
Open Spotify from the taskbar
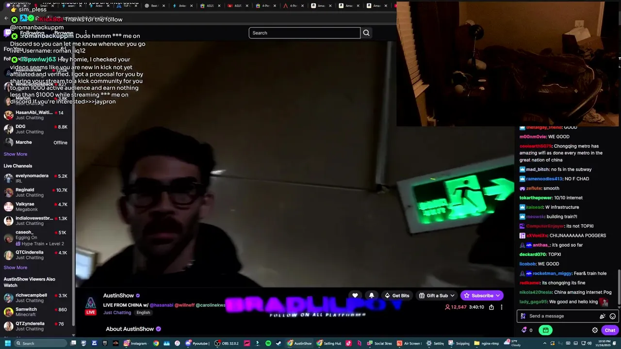pos(268,343)
